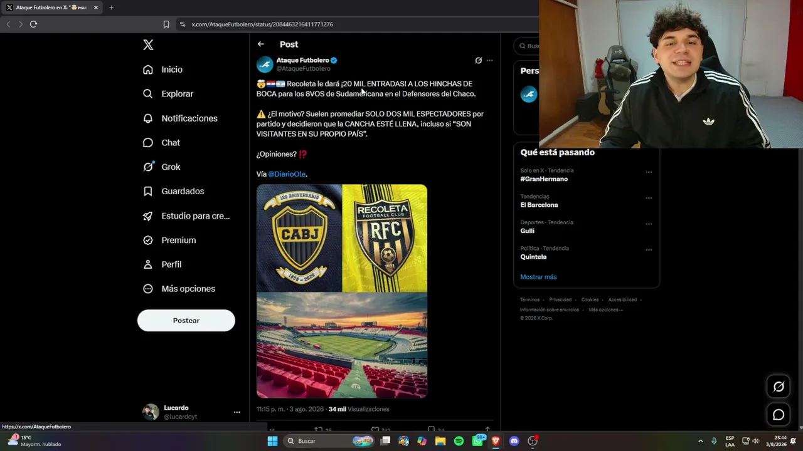Go to Inicio home feed
Screen dimensions: 803x451
162,70
